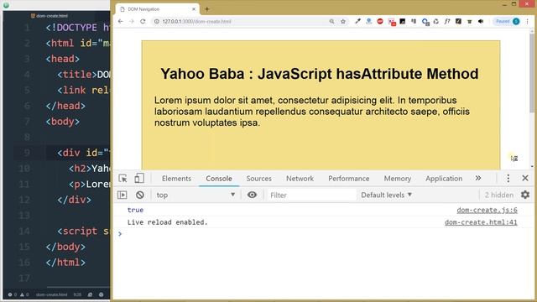The width and height of the screenshot is (537, 302).
Task: Close the DOM Navigation tab
Action: click(x=194, y=9)
